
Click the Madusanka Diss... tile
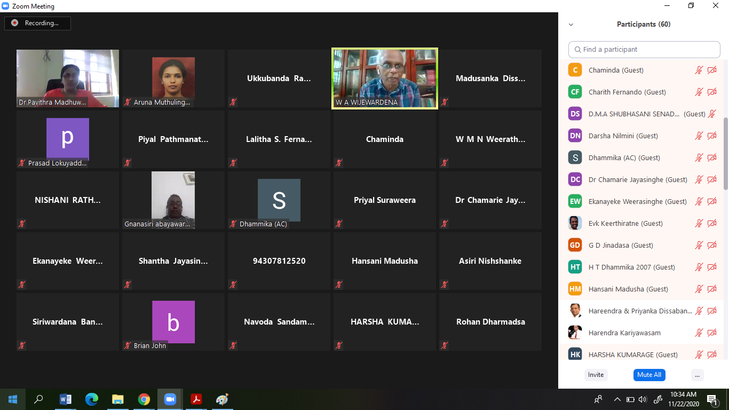490,78
